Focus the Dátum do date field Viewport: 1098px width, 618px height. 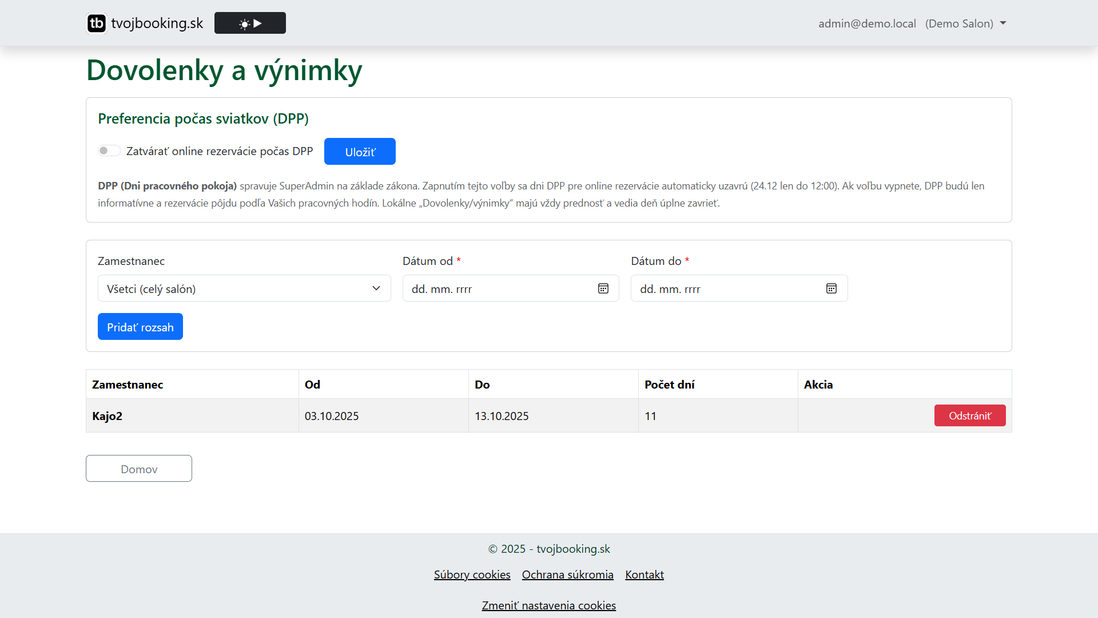click(x=726, y=288)
